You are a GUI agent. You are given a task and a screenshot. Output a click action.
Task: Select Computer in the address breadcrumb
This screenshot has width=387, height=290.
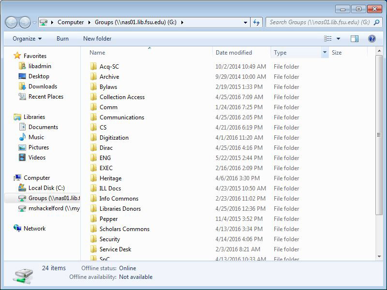point(71,22)
